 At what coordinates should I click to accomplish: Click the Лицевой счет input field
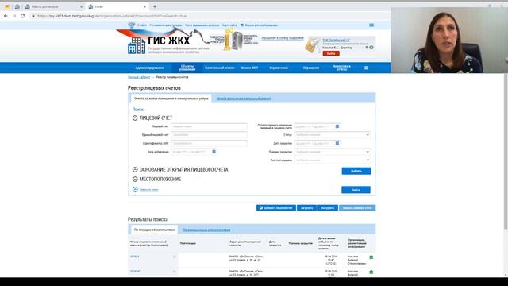coord(209,126)
